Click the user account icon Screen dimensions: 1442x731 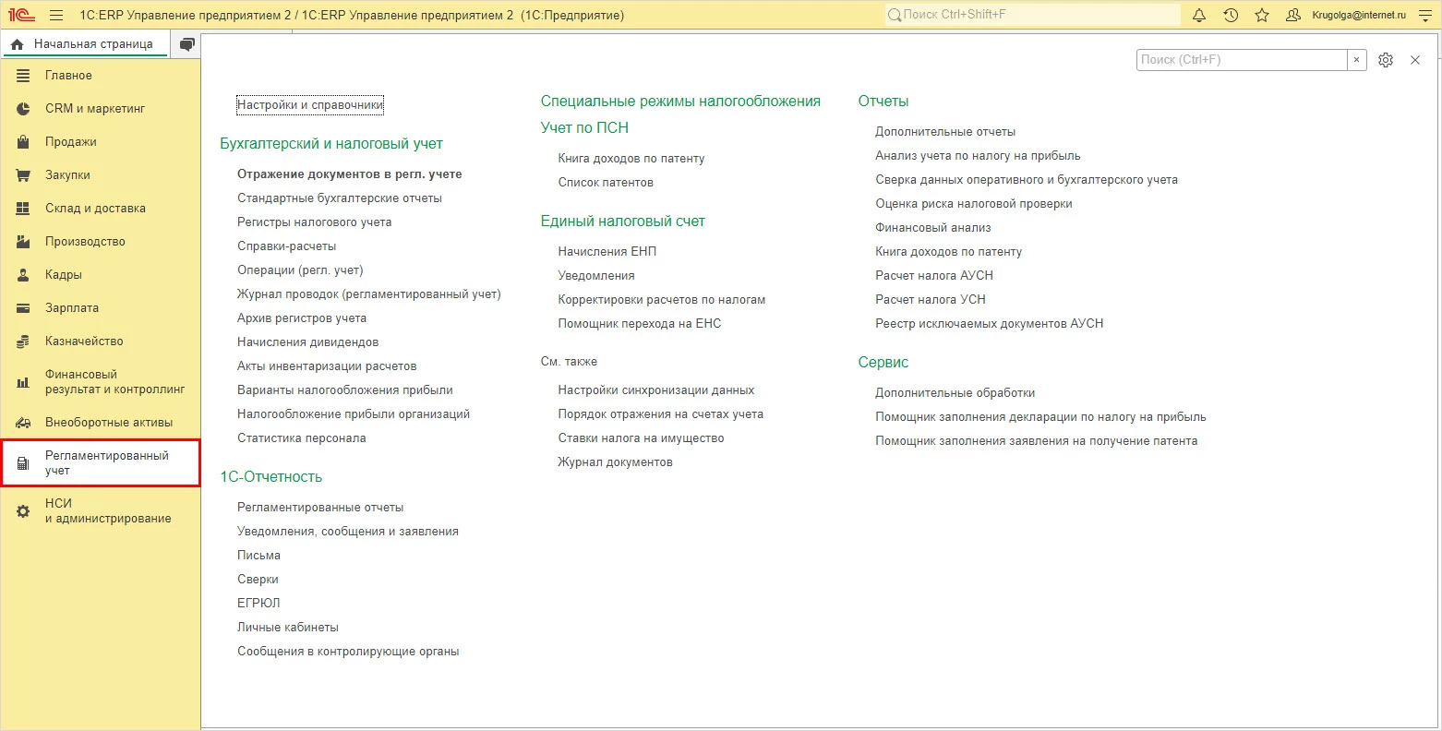[1293, 16]
